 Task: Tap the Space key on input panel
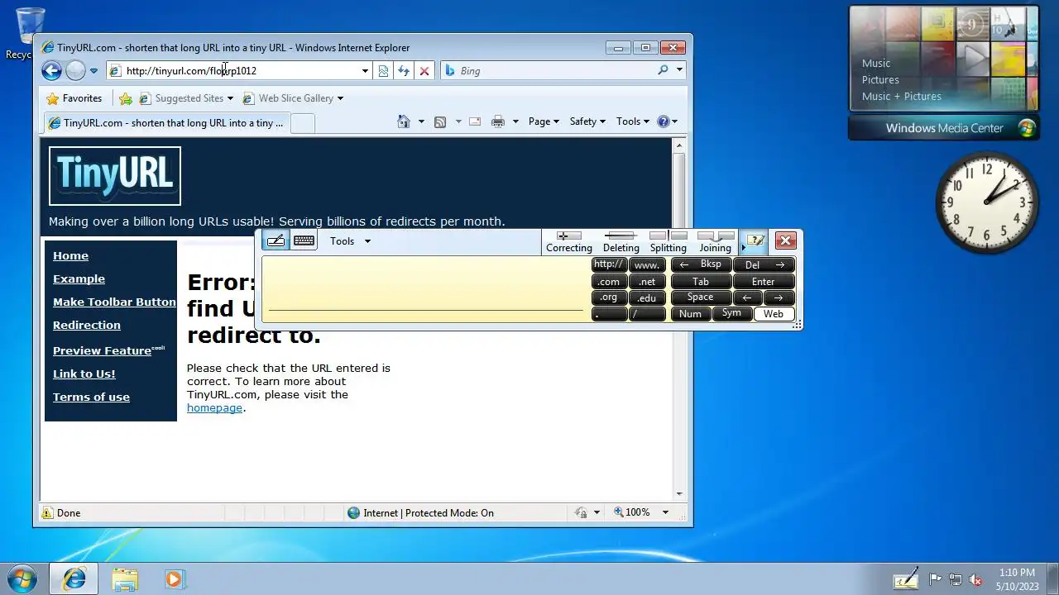pyautogui.click(x=701, y=297)
